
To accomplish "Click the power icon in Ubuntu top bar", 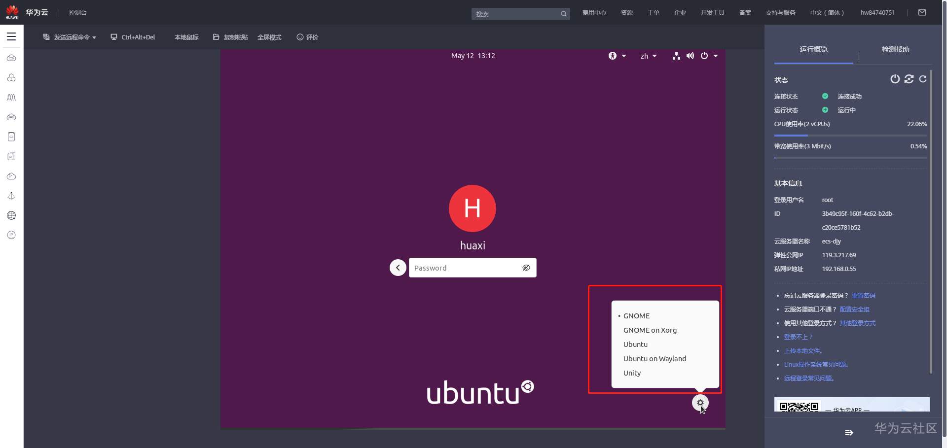I will [704, 56].
